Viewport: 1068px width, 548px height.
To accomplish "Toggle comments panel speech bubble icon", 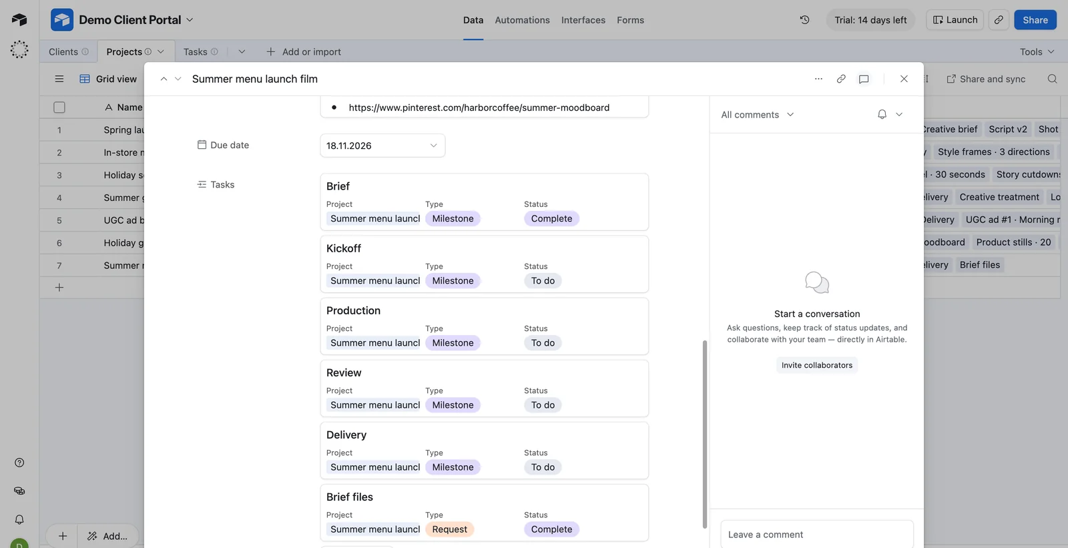I will point(864,79).
